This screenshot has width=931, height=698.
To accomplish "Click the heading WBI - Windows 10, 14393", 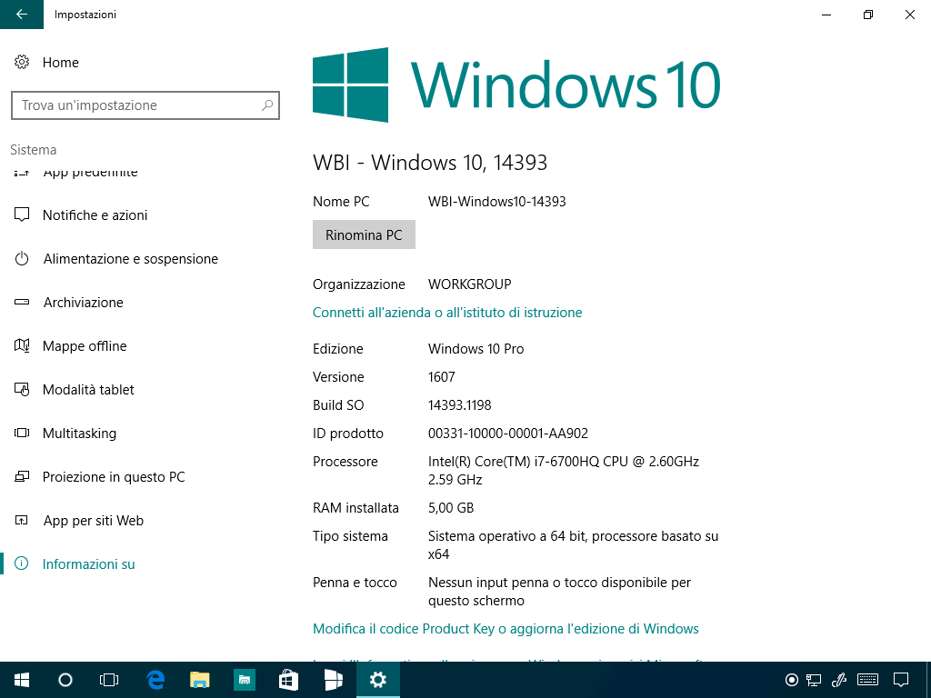I will (x=430, y=163).
